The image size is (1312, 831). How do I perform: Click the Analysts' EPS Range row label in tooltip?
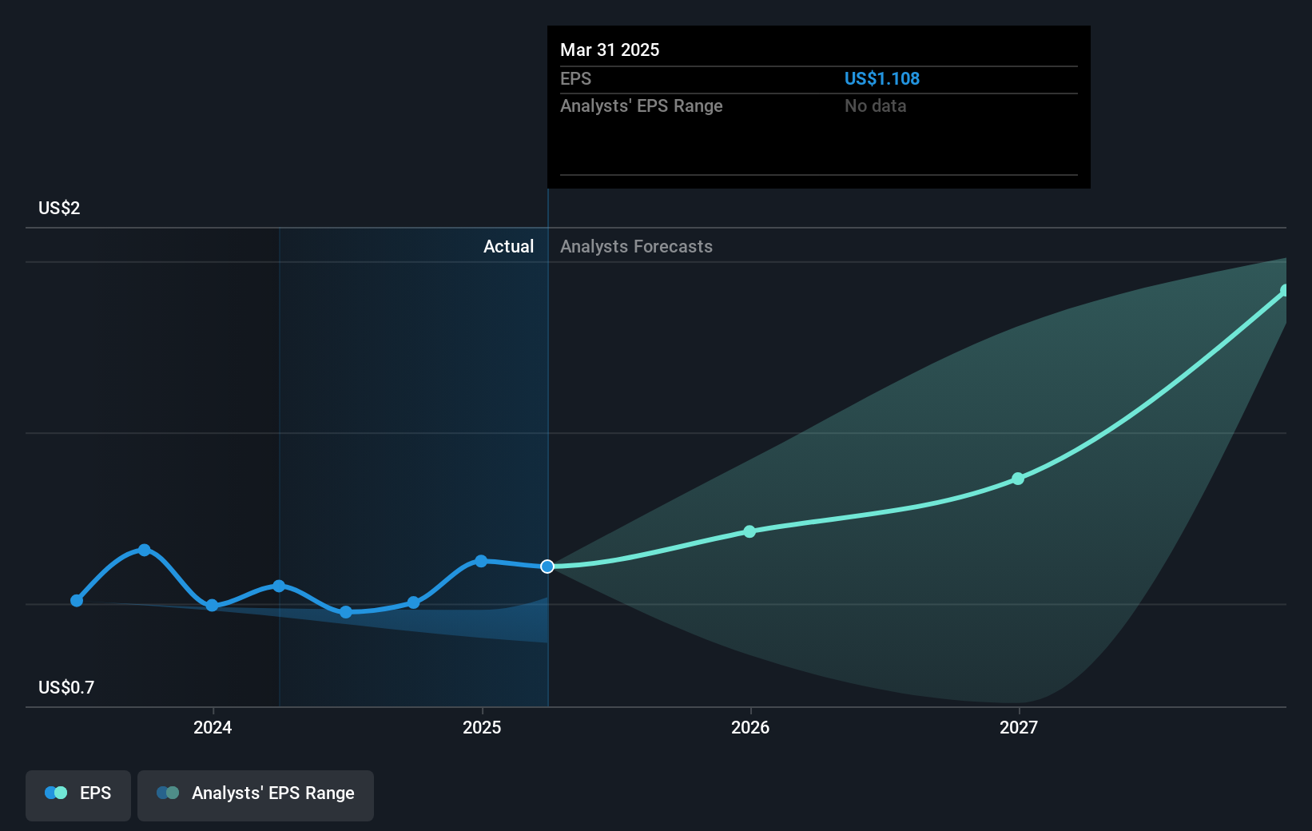(x=641, y=105)
